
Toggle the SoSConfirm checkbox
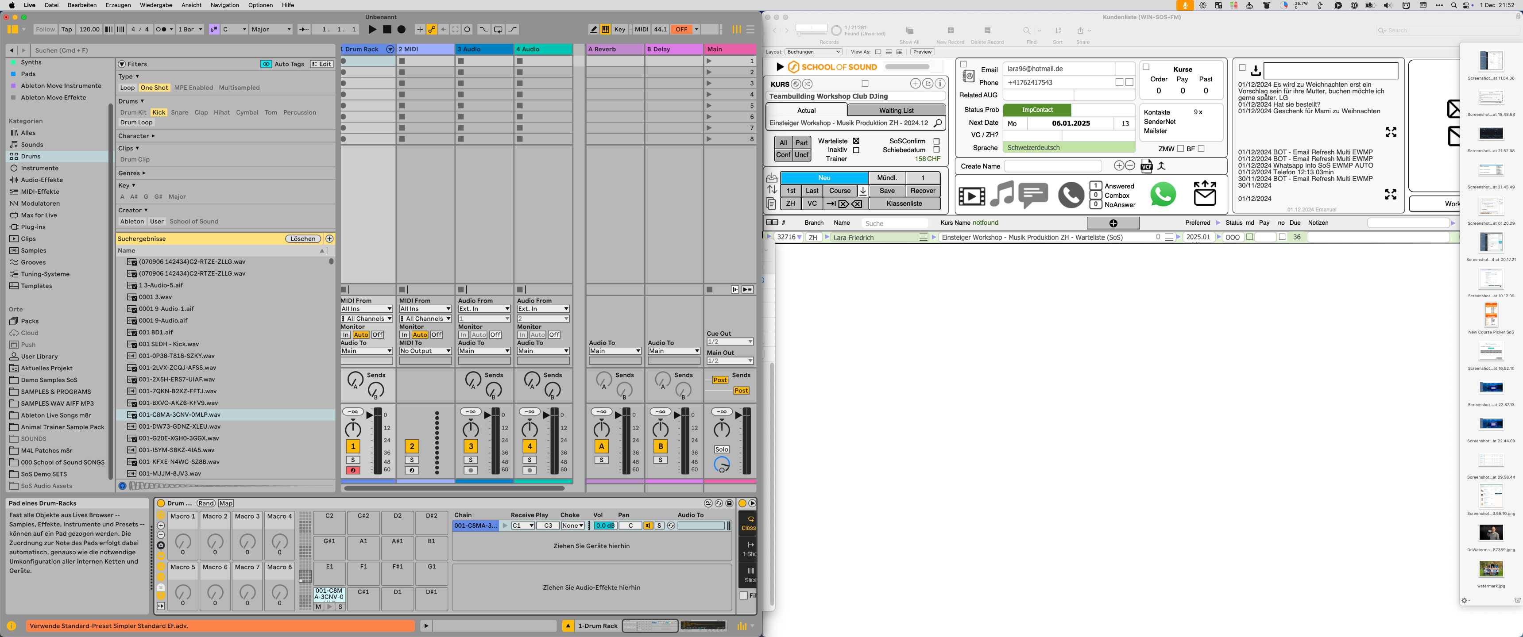click(x=936, y=141)
